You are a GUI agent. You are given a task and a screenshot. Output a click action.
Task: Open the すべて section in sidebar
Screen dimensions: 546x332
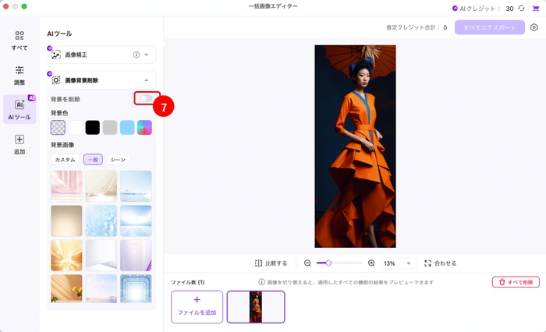19,41
